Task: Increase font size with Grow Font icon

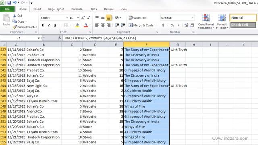Action: tap(83, 18)
